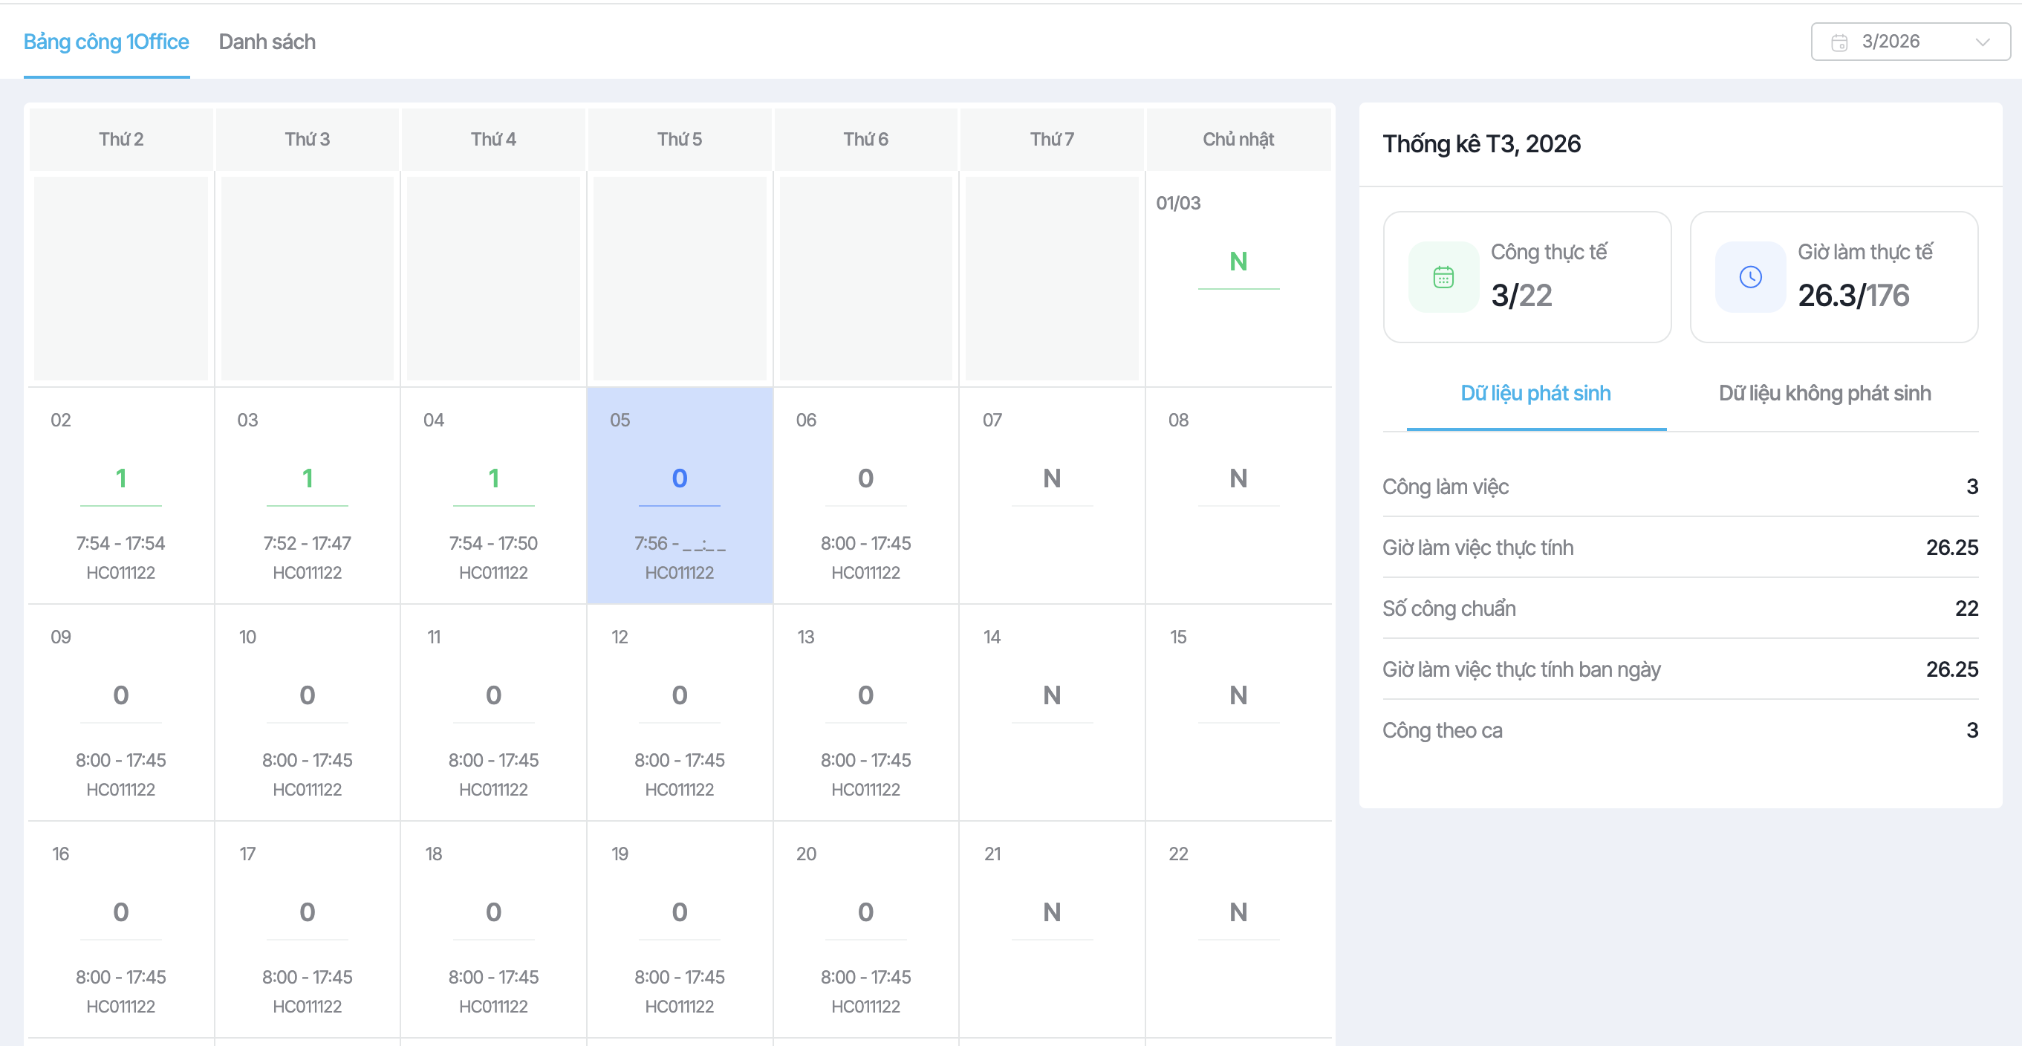This screenshot has height=1046, width=2022.
Task: Click the highlighted day 05 cell
Action: [x=679, y=495]
